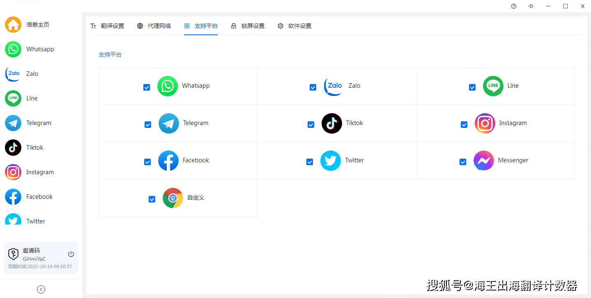Open Tiktok icon in the sidebar
The image size is (591, 298).
tap(13, 148)
